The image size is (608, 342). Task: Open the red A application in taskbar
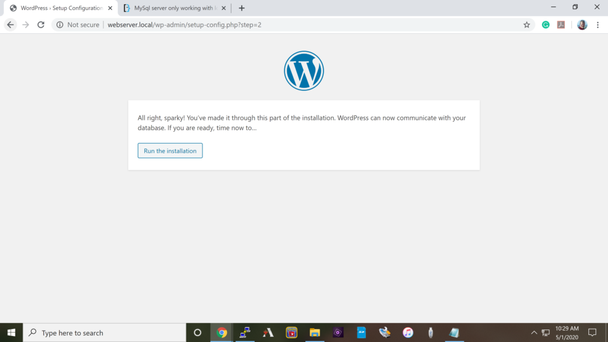[268, 332]
